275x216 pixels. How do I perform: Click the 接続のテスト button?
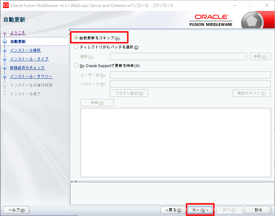[252, 93]
